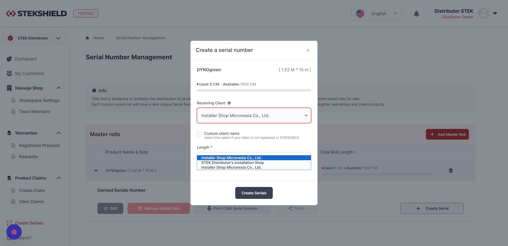Close the Create a serial number dialog
Screen dimensions: 508x246
(308, 50)
